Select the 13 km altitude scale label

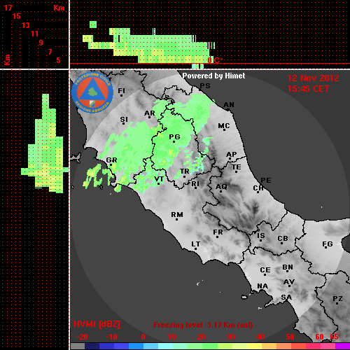[26, 25]
